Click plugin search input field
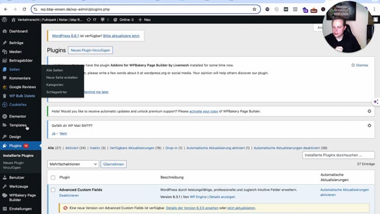380x214 pixels. tap(338, 155)
